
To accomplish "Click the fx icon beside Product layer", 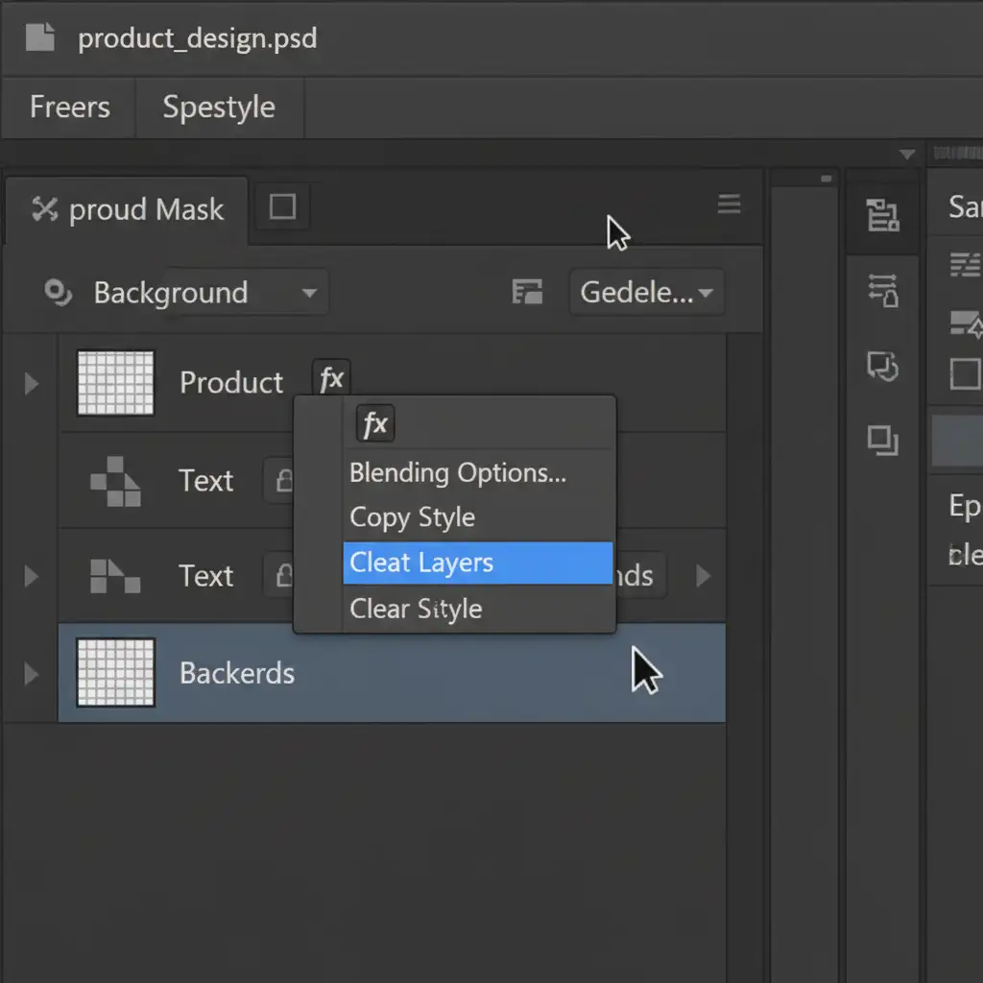I will [x=331, y=379].
